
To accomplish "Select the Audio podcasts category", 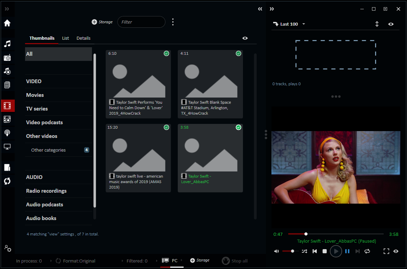I will 58,205.
